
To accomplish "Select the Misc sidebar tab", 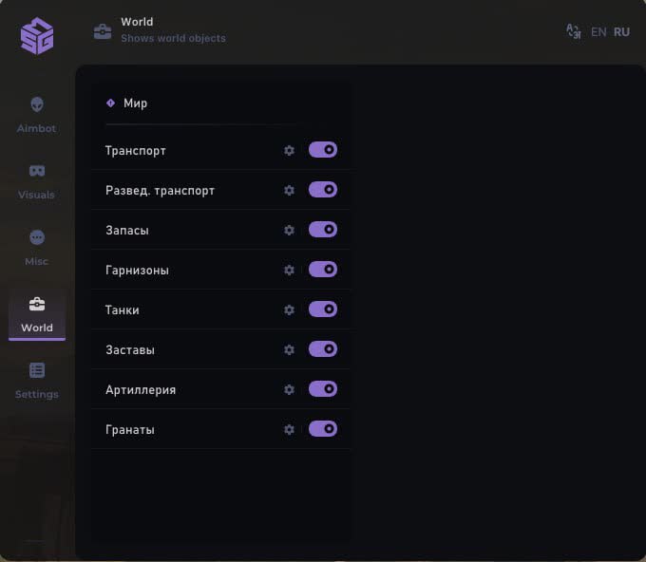I will coord(37,246).
